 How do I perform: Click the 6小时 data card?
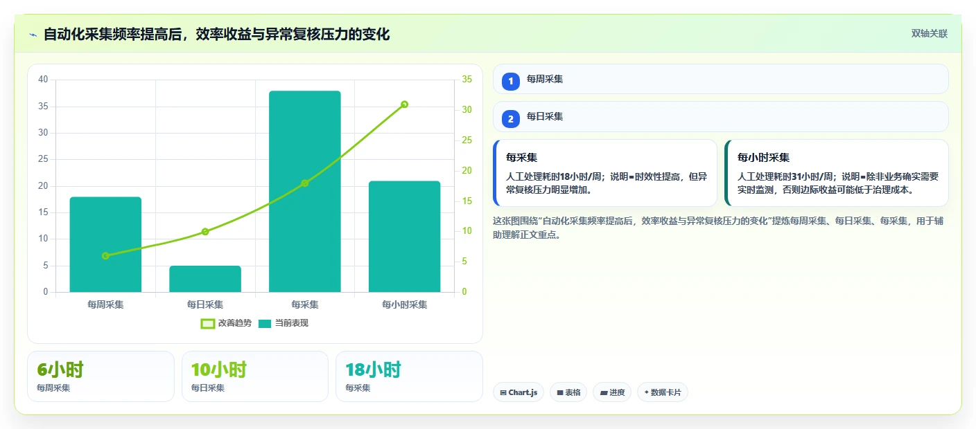(101, 376)
